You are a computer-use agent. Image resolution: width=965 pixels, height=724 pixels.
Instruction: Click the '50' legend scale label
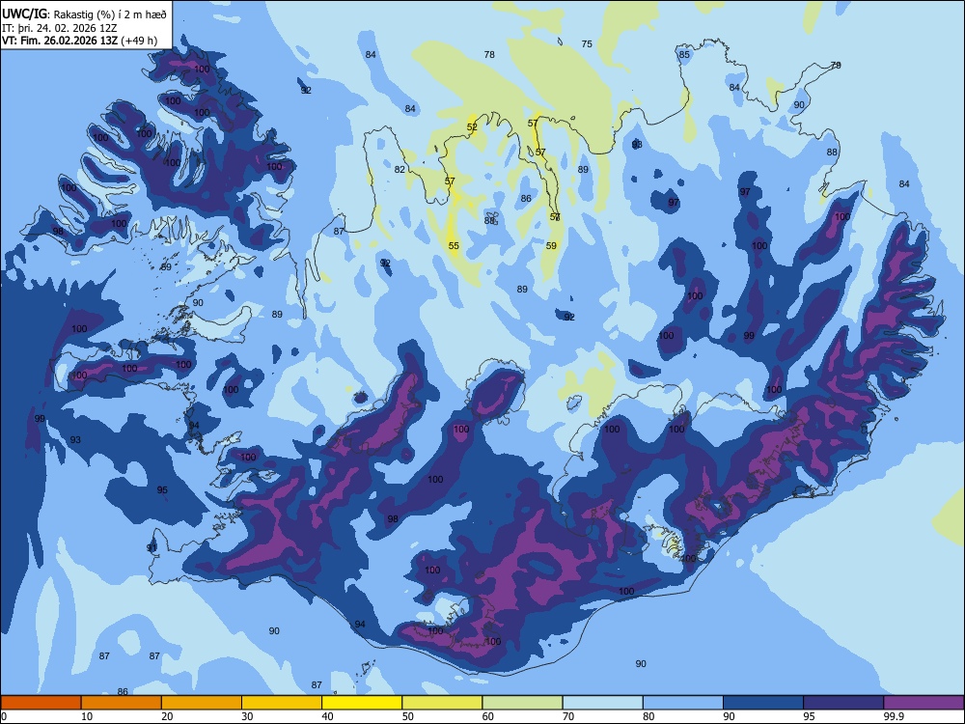click(407, 716)
